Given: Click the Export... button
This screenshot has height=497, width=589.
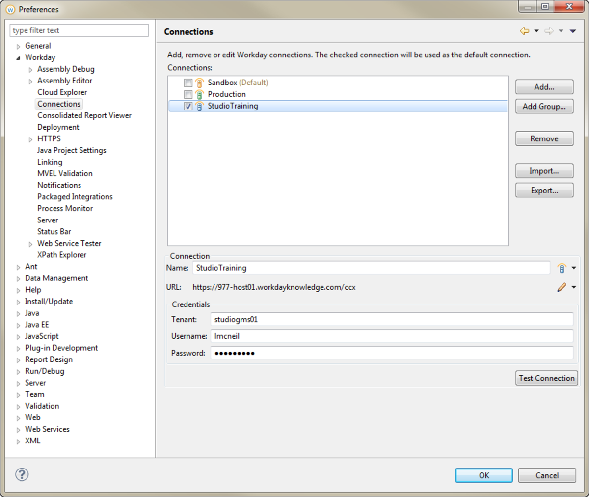Looking at the screenshot, I should point(544,191).
